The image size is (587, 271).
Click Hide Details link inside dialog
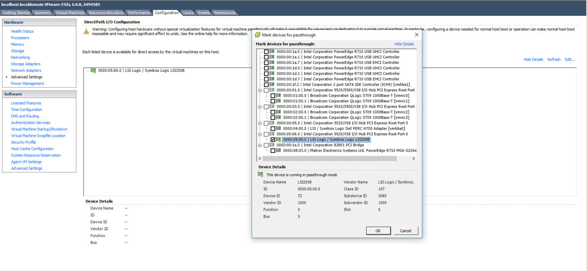[404, 44]
